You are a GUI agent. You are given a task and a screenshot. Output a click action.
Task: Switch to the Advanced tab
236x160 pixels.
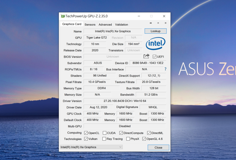105,24
